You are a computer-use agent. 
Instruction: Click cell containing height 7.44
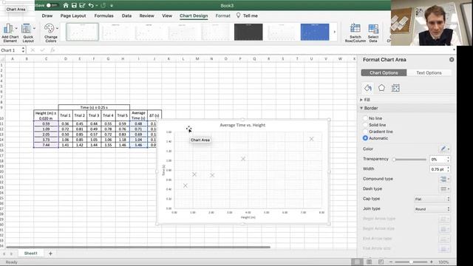click(46, 145)
